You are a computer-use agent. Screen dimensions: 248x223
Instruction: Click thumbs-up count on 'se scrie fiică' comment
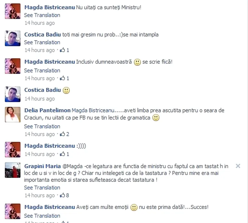(68, 78)
